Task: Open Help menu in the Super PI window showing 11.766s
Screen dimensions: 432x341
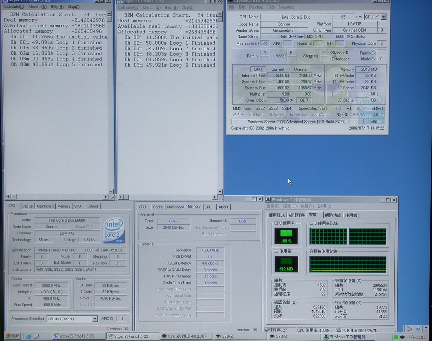Action: [57, 7]
